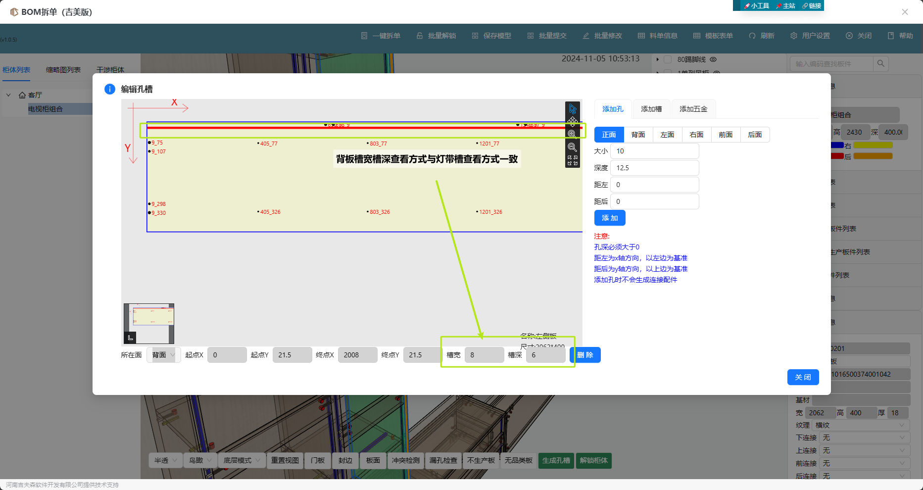Screen dimensions: 923x490
Task: Click the zoom out magnifier icon
Action: click(x=572, y=147)
